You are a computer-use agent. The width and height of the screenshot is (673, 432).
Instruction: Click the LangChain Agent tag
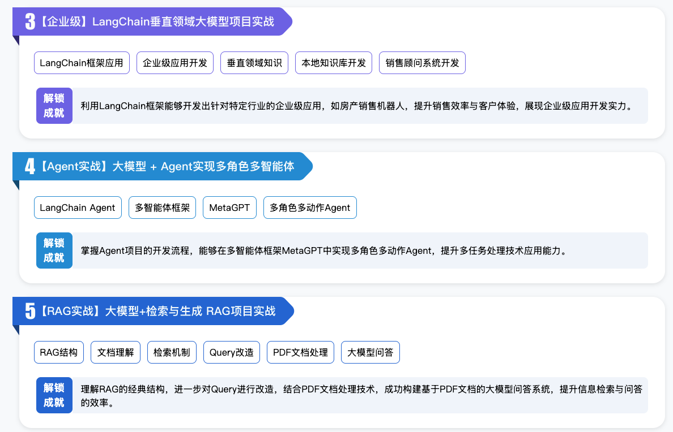pyautogui.click(x=78, y=208)
